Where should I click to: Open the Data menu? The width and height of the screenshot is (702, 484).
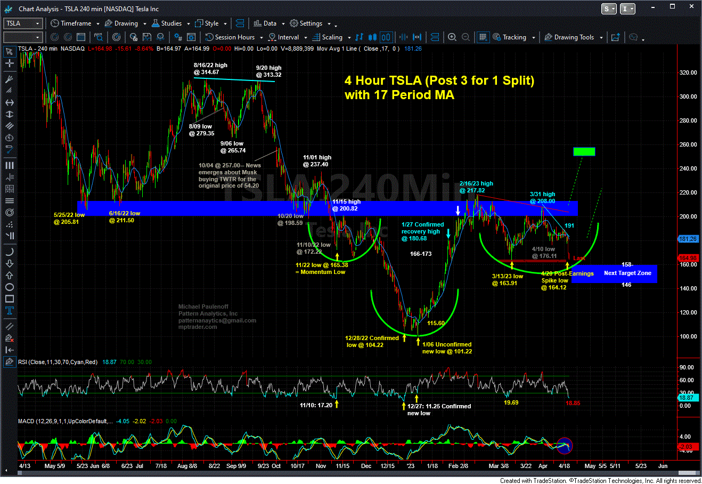click(265, 23)
